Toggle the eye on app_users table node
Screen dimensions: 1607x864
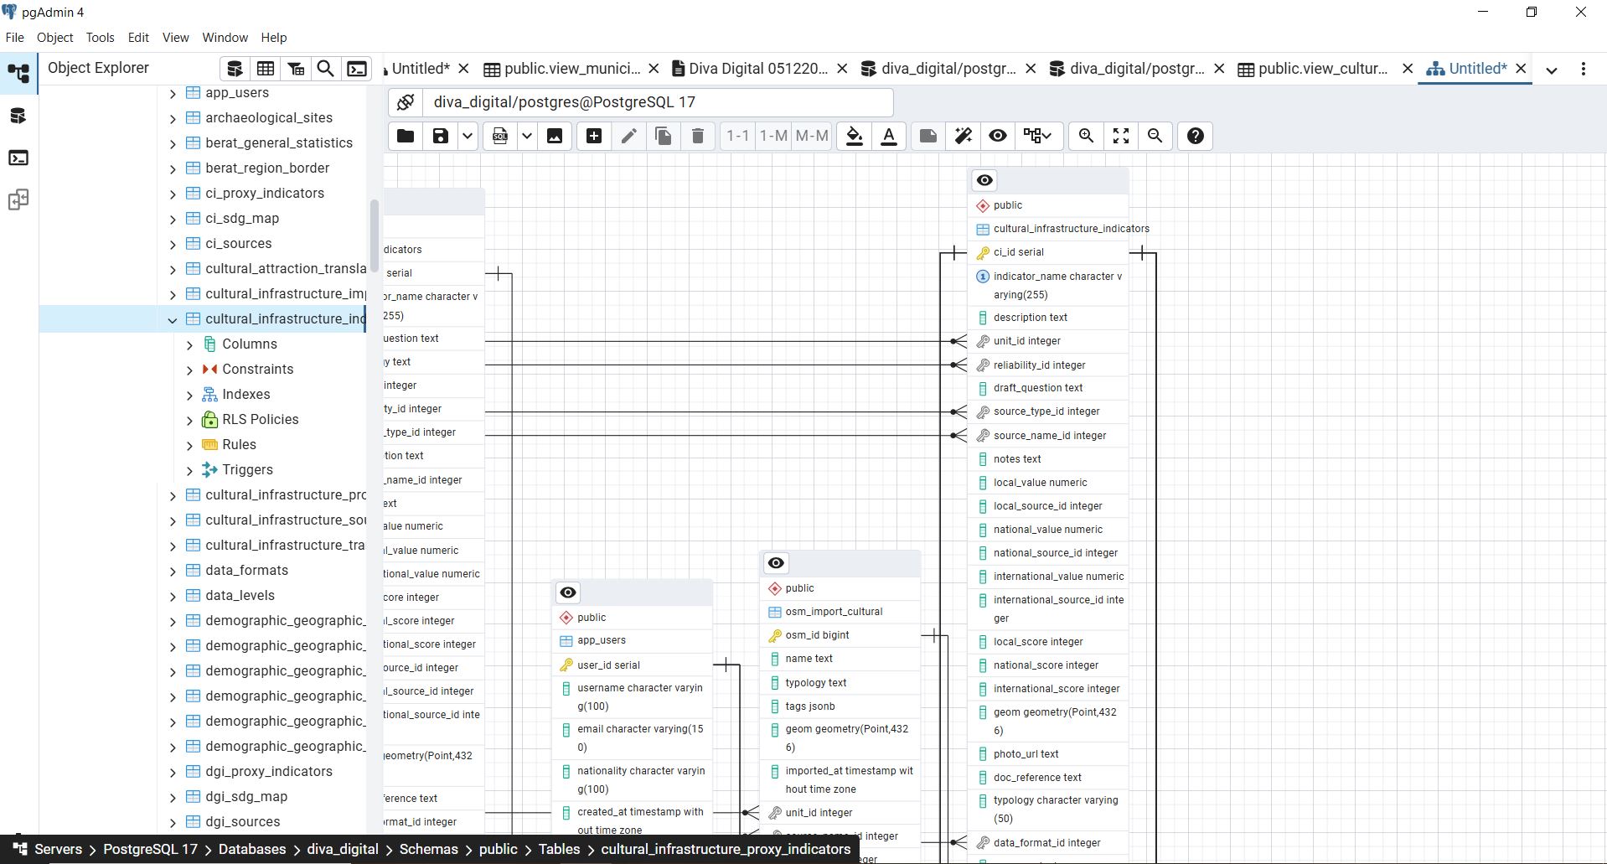(x=568, y=592)
